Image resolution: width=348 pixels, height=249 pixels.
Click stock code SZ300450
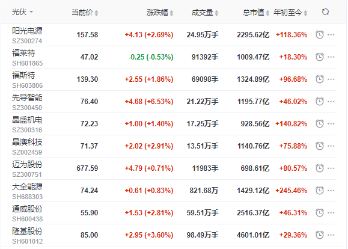[27, 108]
